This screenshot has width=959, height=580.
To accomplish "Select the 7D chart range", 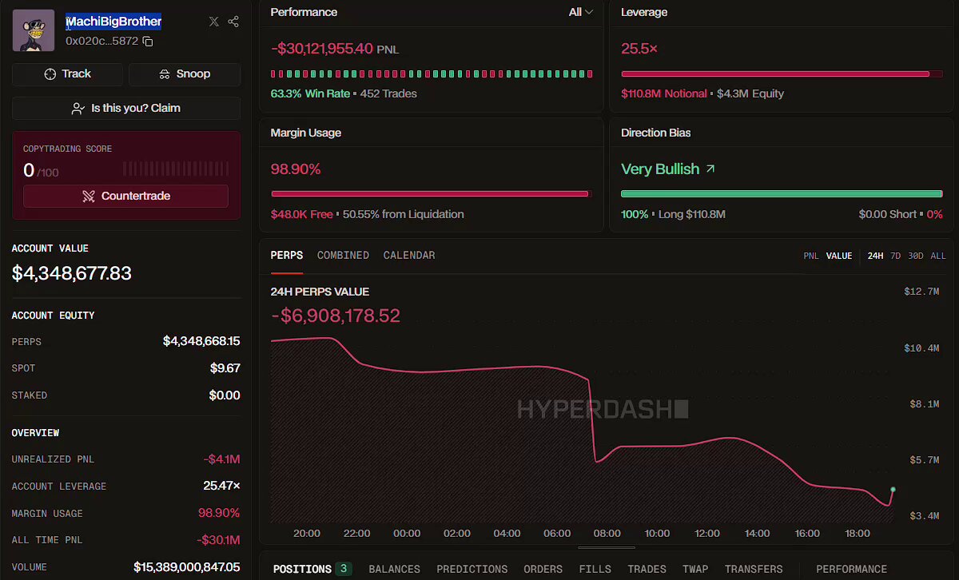I will tap(896, 256).
